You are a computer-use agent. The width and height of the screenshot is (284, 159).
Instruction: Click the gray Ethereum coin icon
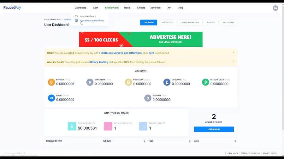pyautogui.click(x=90, y=82)
